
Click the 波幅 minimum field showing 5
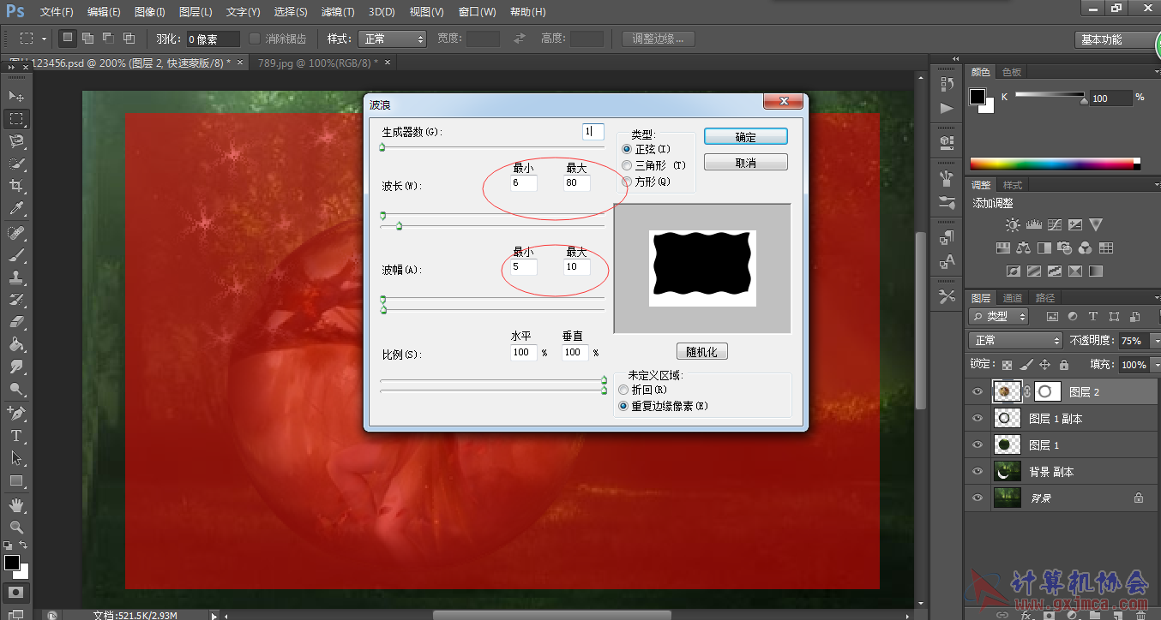(x=524, y=266)
